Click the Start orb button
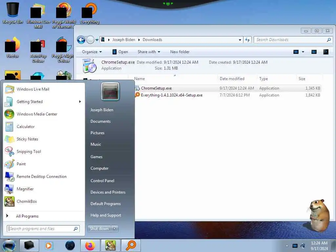The image size is (336, 252). [x=9, y=245]
